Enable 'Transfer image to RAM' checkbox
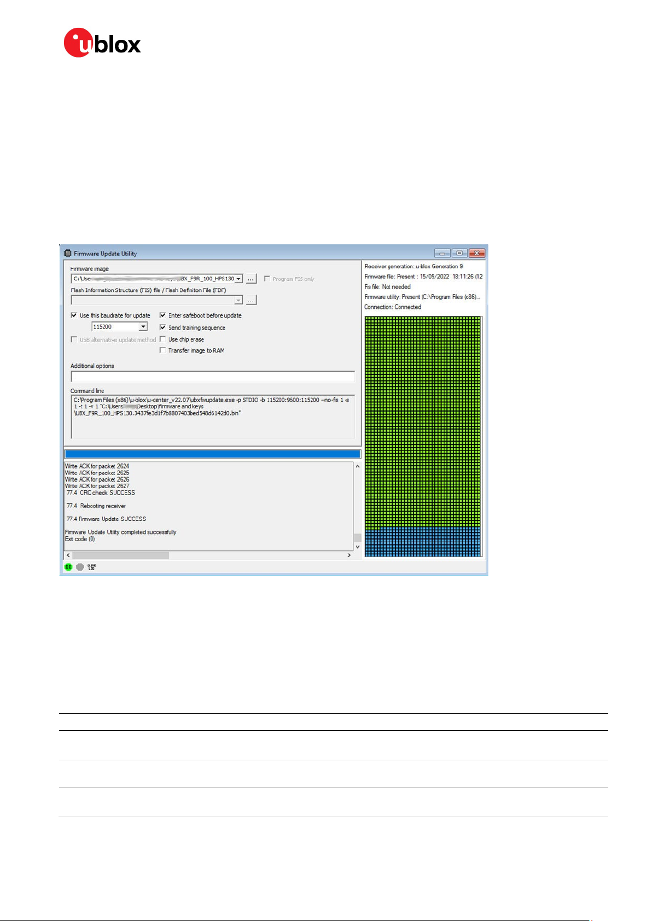 coord(162,350)
